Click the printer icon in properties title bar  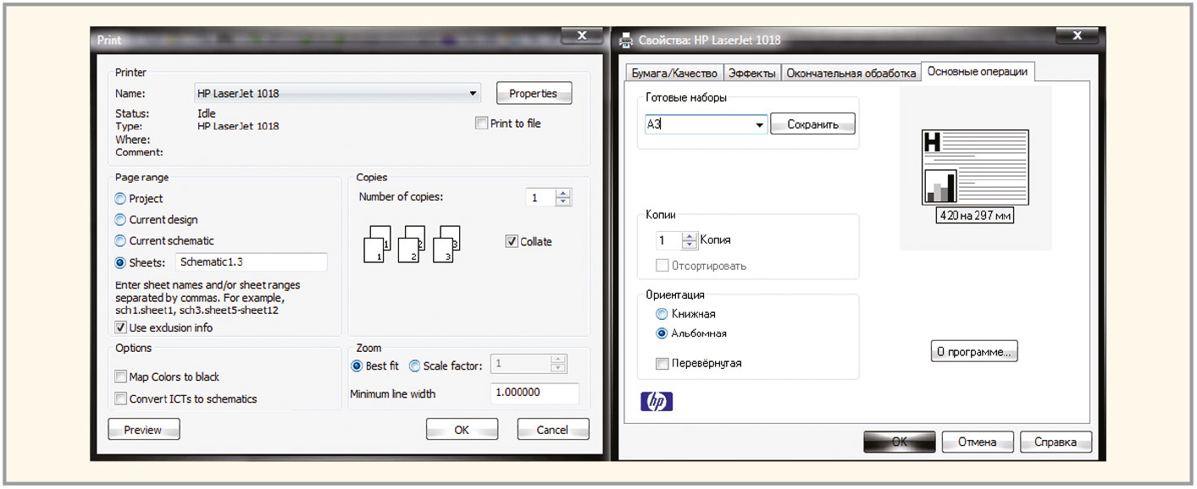[627, 39]
